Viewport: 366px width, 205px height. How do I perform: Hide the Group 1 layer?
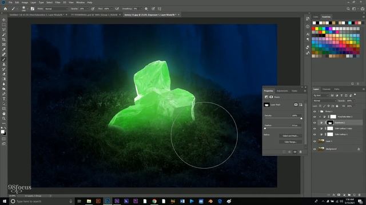(x=315, y=112)
